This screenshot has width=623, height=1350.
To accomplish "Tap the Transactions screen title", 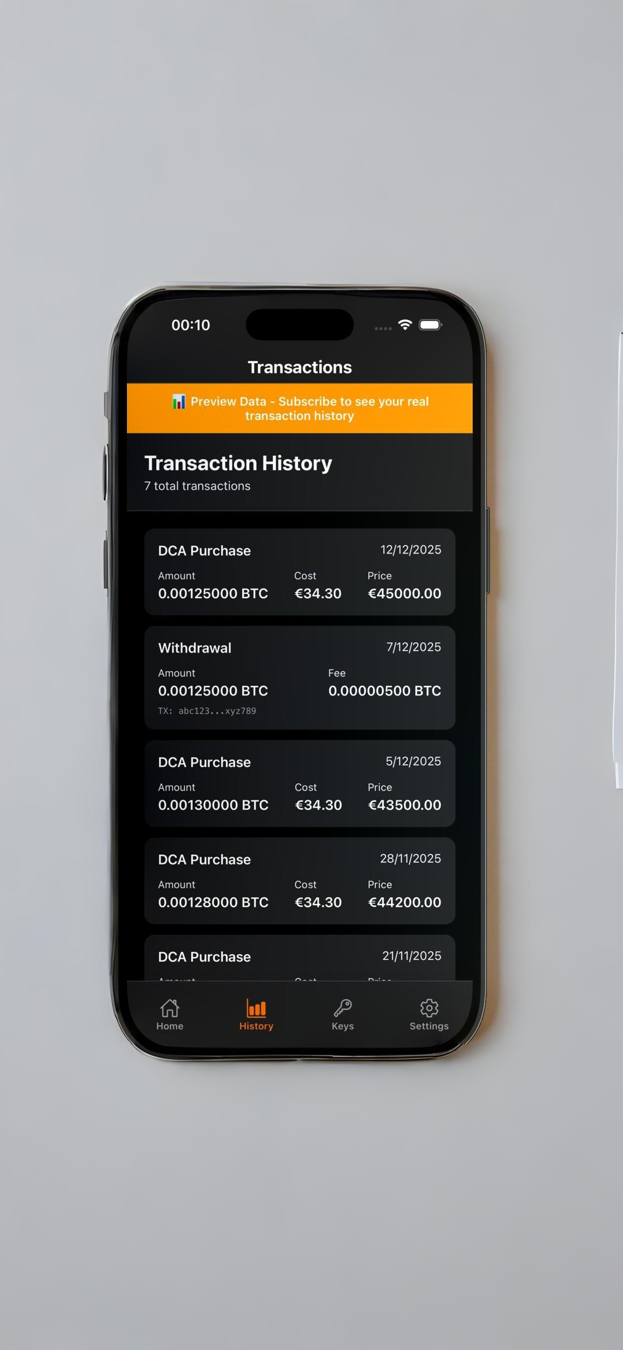I will point(299,367).
